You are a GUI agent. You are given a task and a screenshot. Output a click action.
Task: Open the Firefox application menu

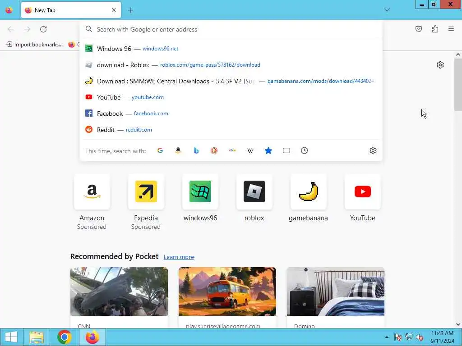point(451,29)
